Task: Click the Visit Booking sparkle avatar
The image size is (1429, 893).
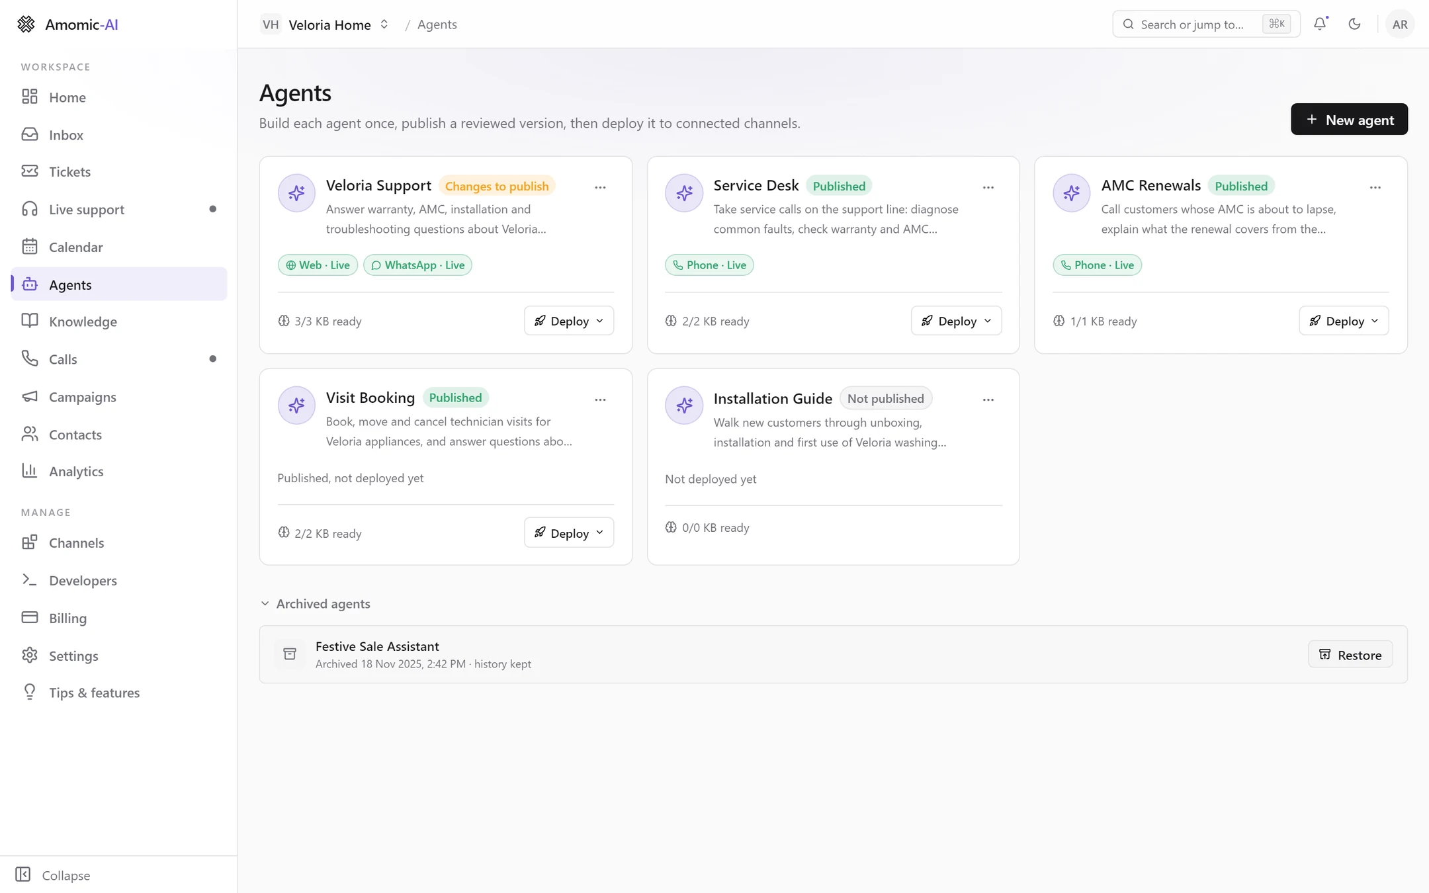Action: tap(296, 405)
